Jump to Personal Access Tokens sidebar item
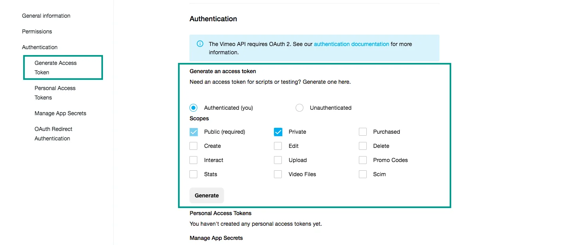The image size is (566, 245). pyautogui.click(x=55, y=93)
